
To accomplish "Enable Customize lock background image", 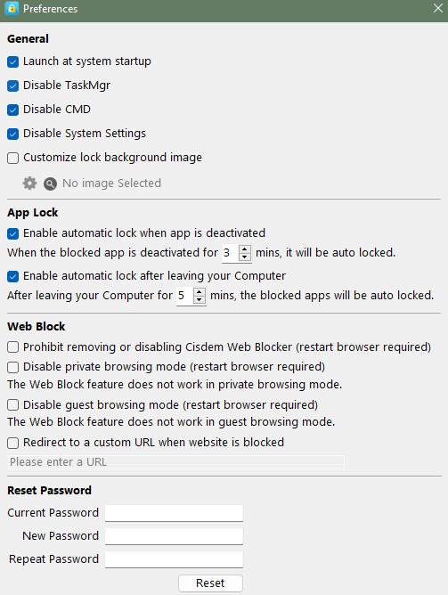I will click(x=12, y=158).
